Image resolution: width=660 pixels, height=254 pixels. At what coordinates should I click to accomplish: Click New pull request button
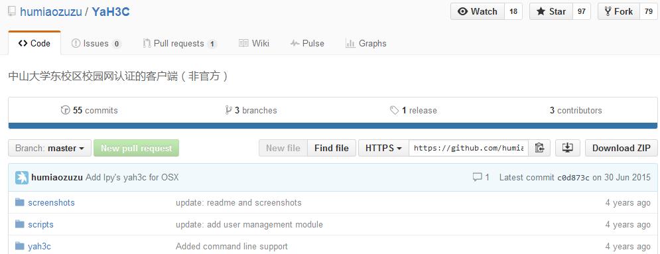137,148
